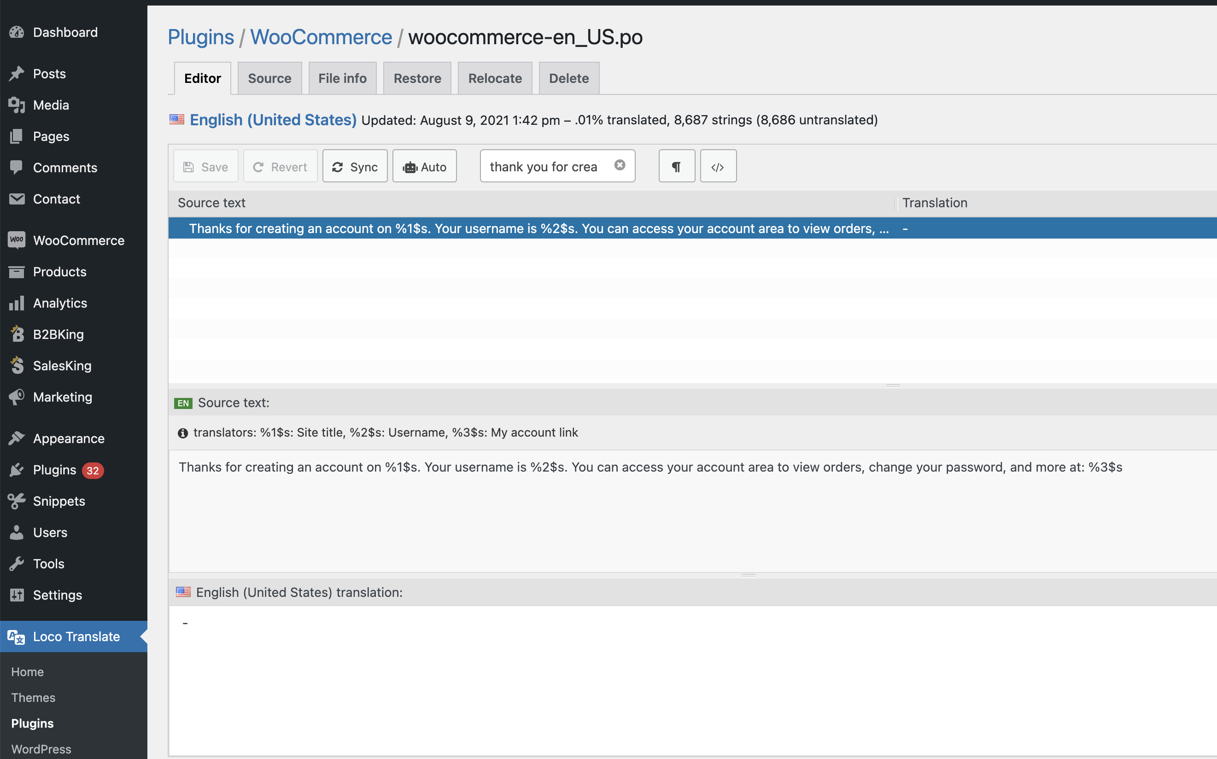The width and height of the screenshot is (1217, 759).
Task: Open Loco Translate Themes submenu
Action: tap(33, 697)
